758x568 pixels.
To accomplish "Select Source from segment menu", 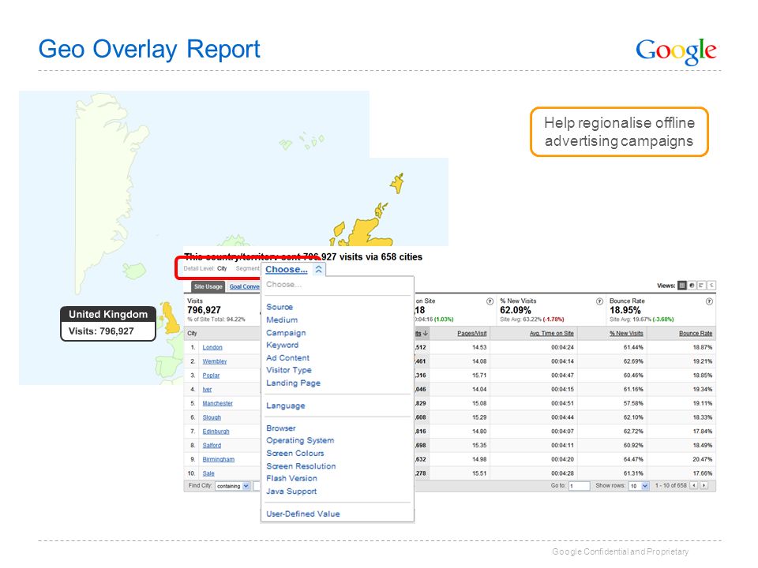I will 280,307.
